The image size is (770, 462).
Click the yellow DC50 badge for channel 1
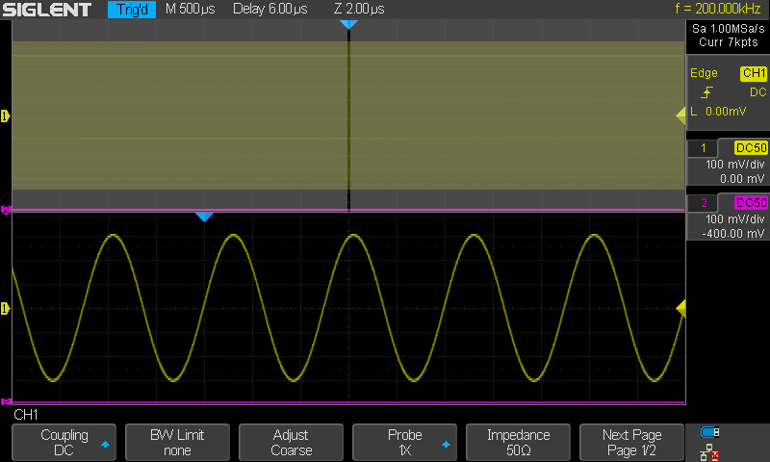[751, 148]
